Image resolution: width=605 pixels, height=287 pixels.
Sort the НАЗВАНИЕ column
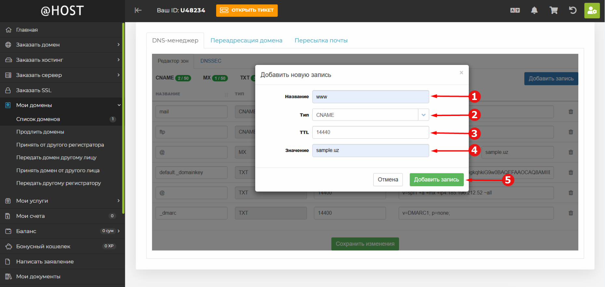226,94
